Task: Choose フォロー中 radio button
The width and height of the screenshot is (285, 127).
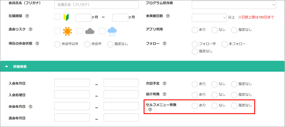Action: 195,44
